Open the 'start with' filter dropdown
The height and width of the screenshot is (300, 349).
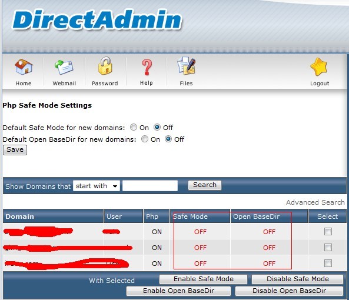coord(97,186)
